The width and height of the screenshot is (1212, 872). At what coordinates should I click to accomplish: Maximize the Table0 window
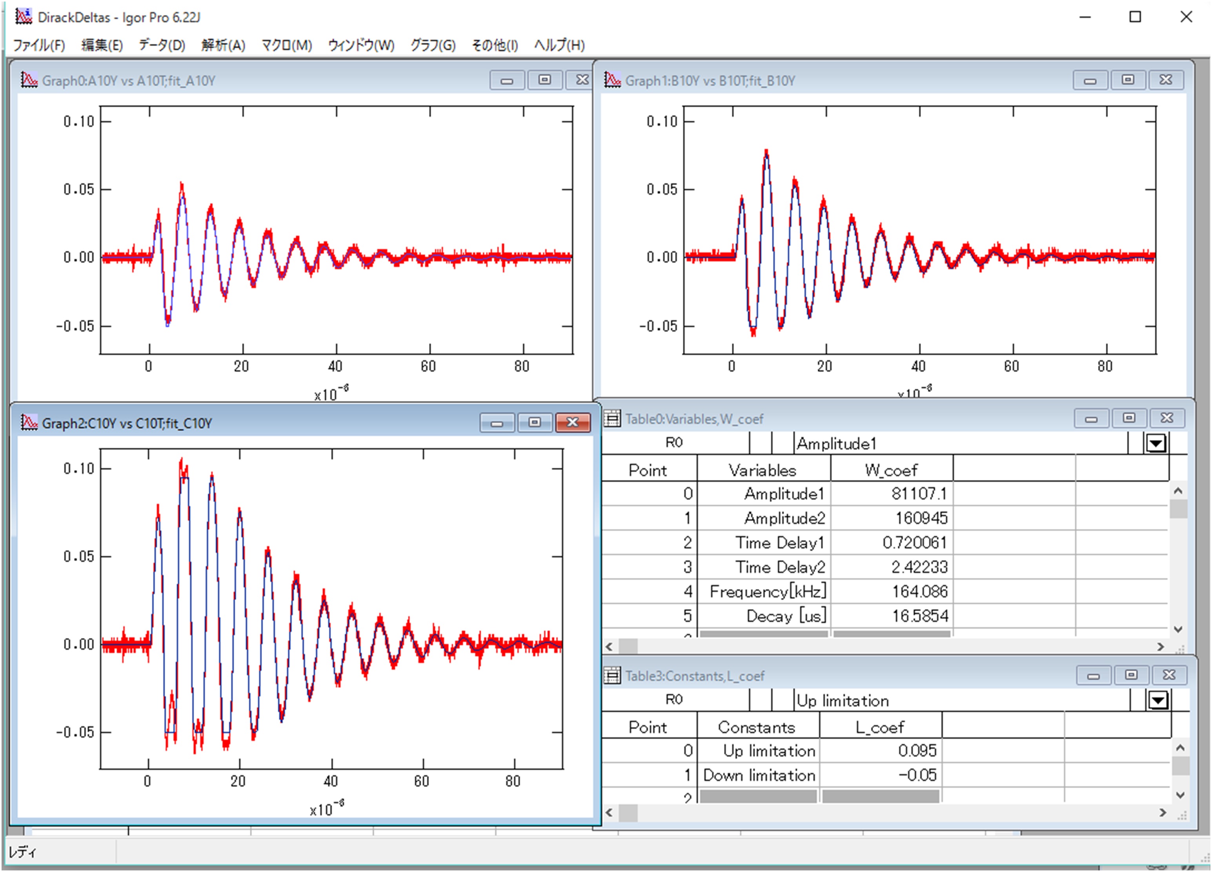(x=1129, y=418)
